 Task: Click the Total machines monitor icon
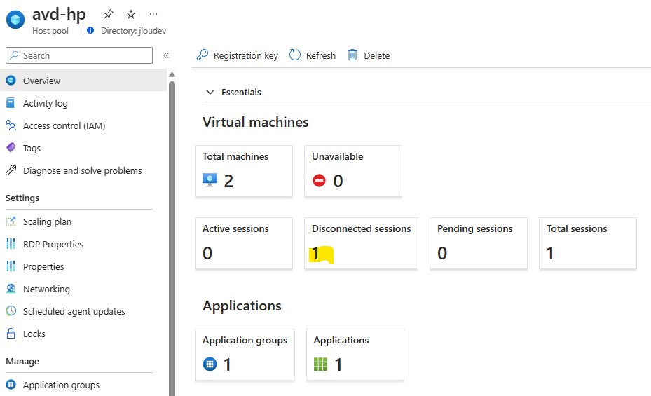coord(210,180)
